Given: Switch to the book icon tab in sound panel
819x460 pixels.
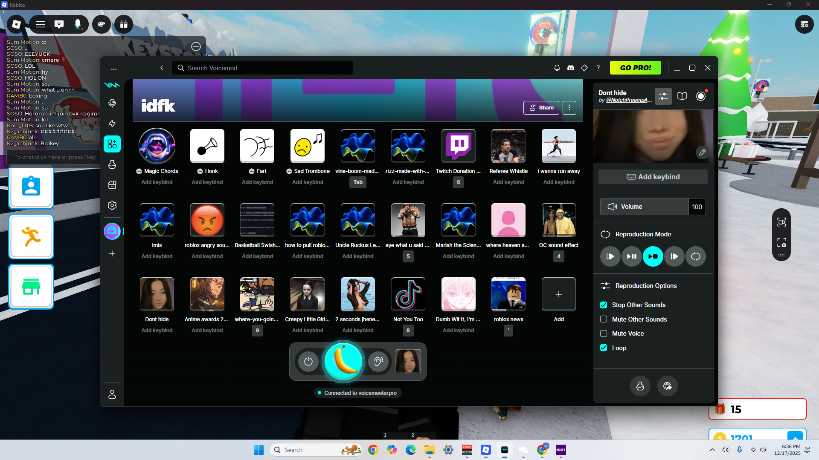Looking at the screenshot, I should coord(682,96).
